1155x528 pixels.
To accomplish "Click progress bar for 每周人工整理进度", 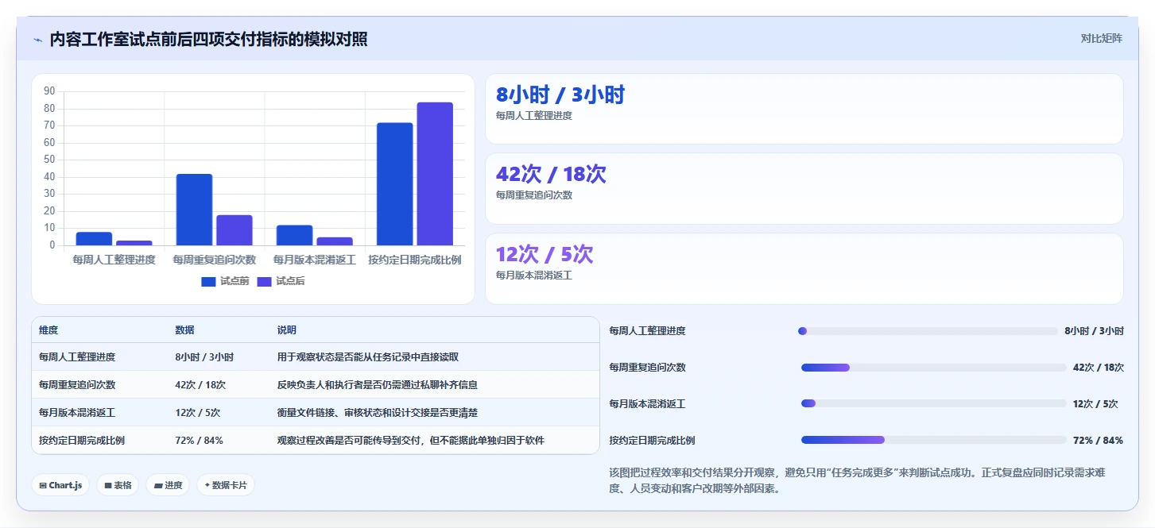I will pyautogui.click(x=928, y=331).
